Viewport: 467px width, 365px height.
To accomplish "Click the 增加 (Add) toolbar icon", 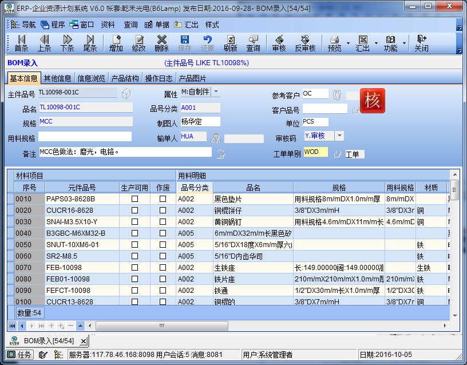I will [x=116, y=43].
